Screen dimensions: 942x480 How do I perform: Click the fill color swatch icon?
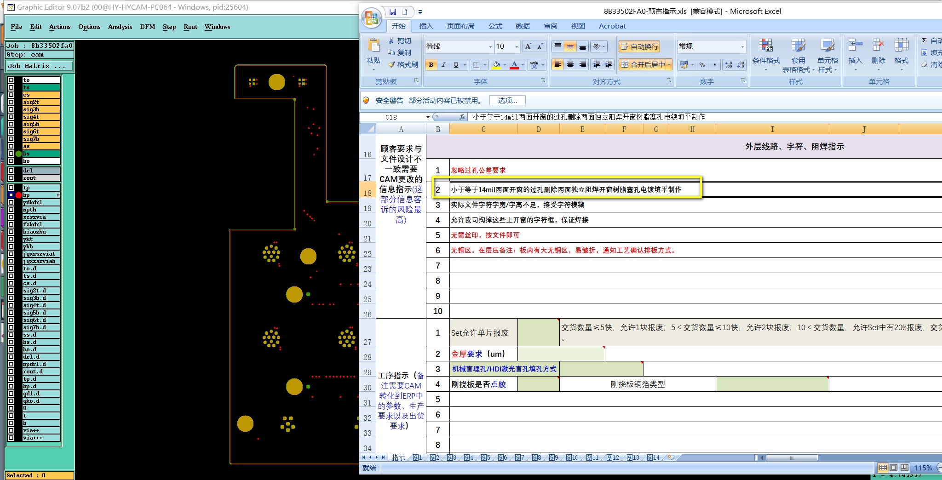point(496,65)
